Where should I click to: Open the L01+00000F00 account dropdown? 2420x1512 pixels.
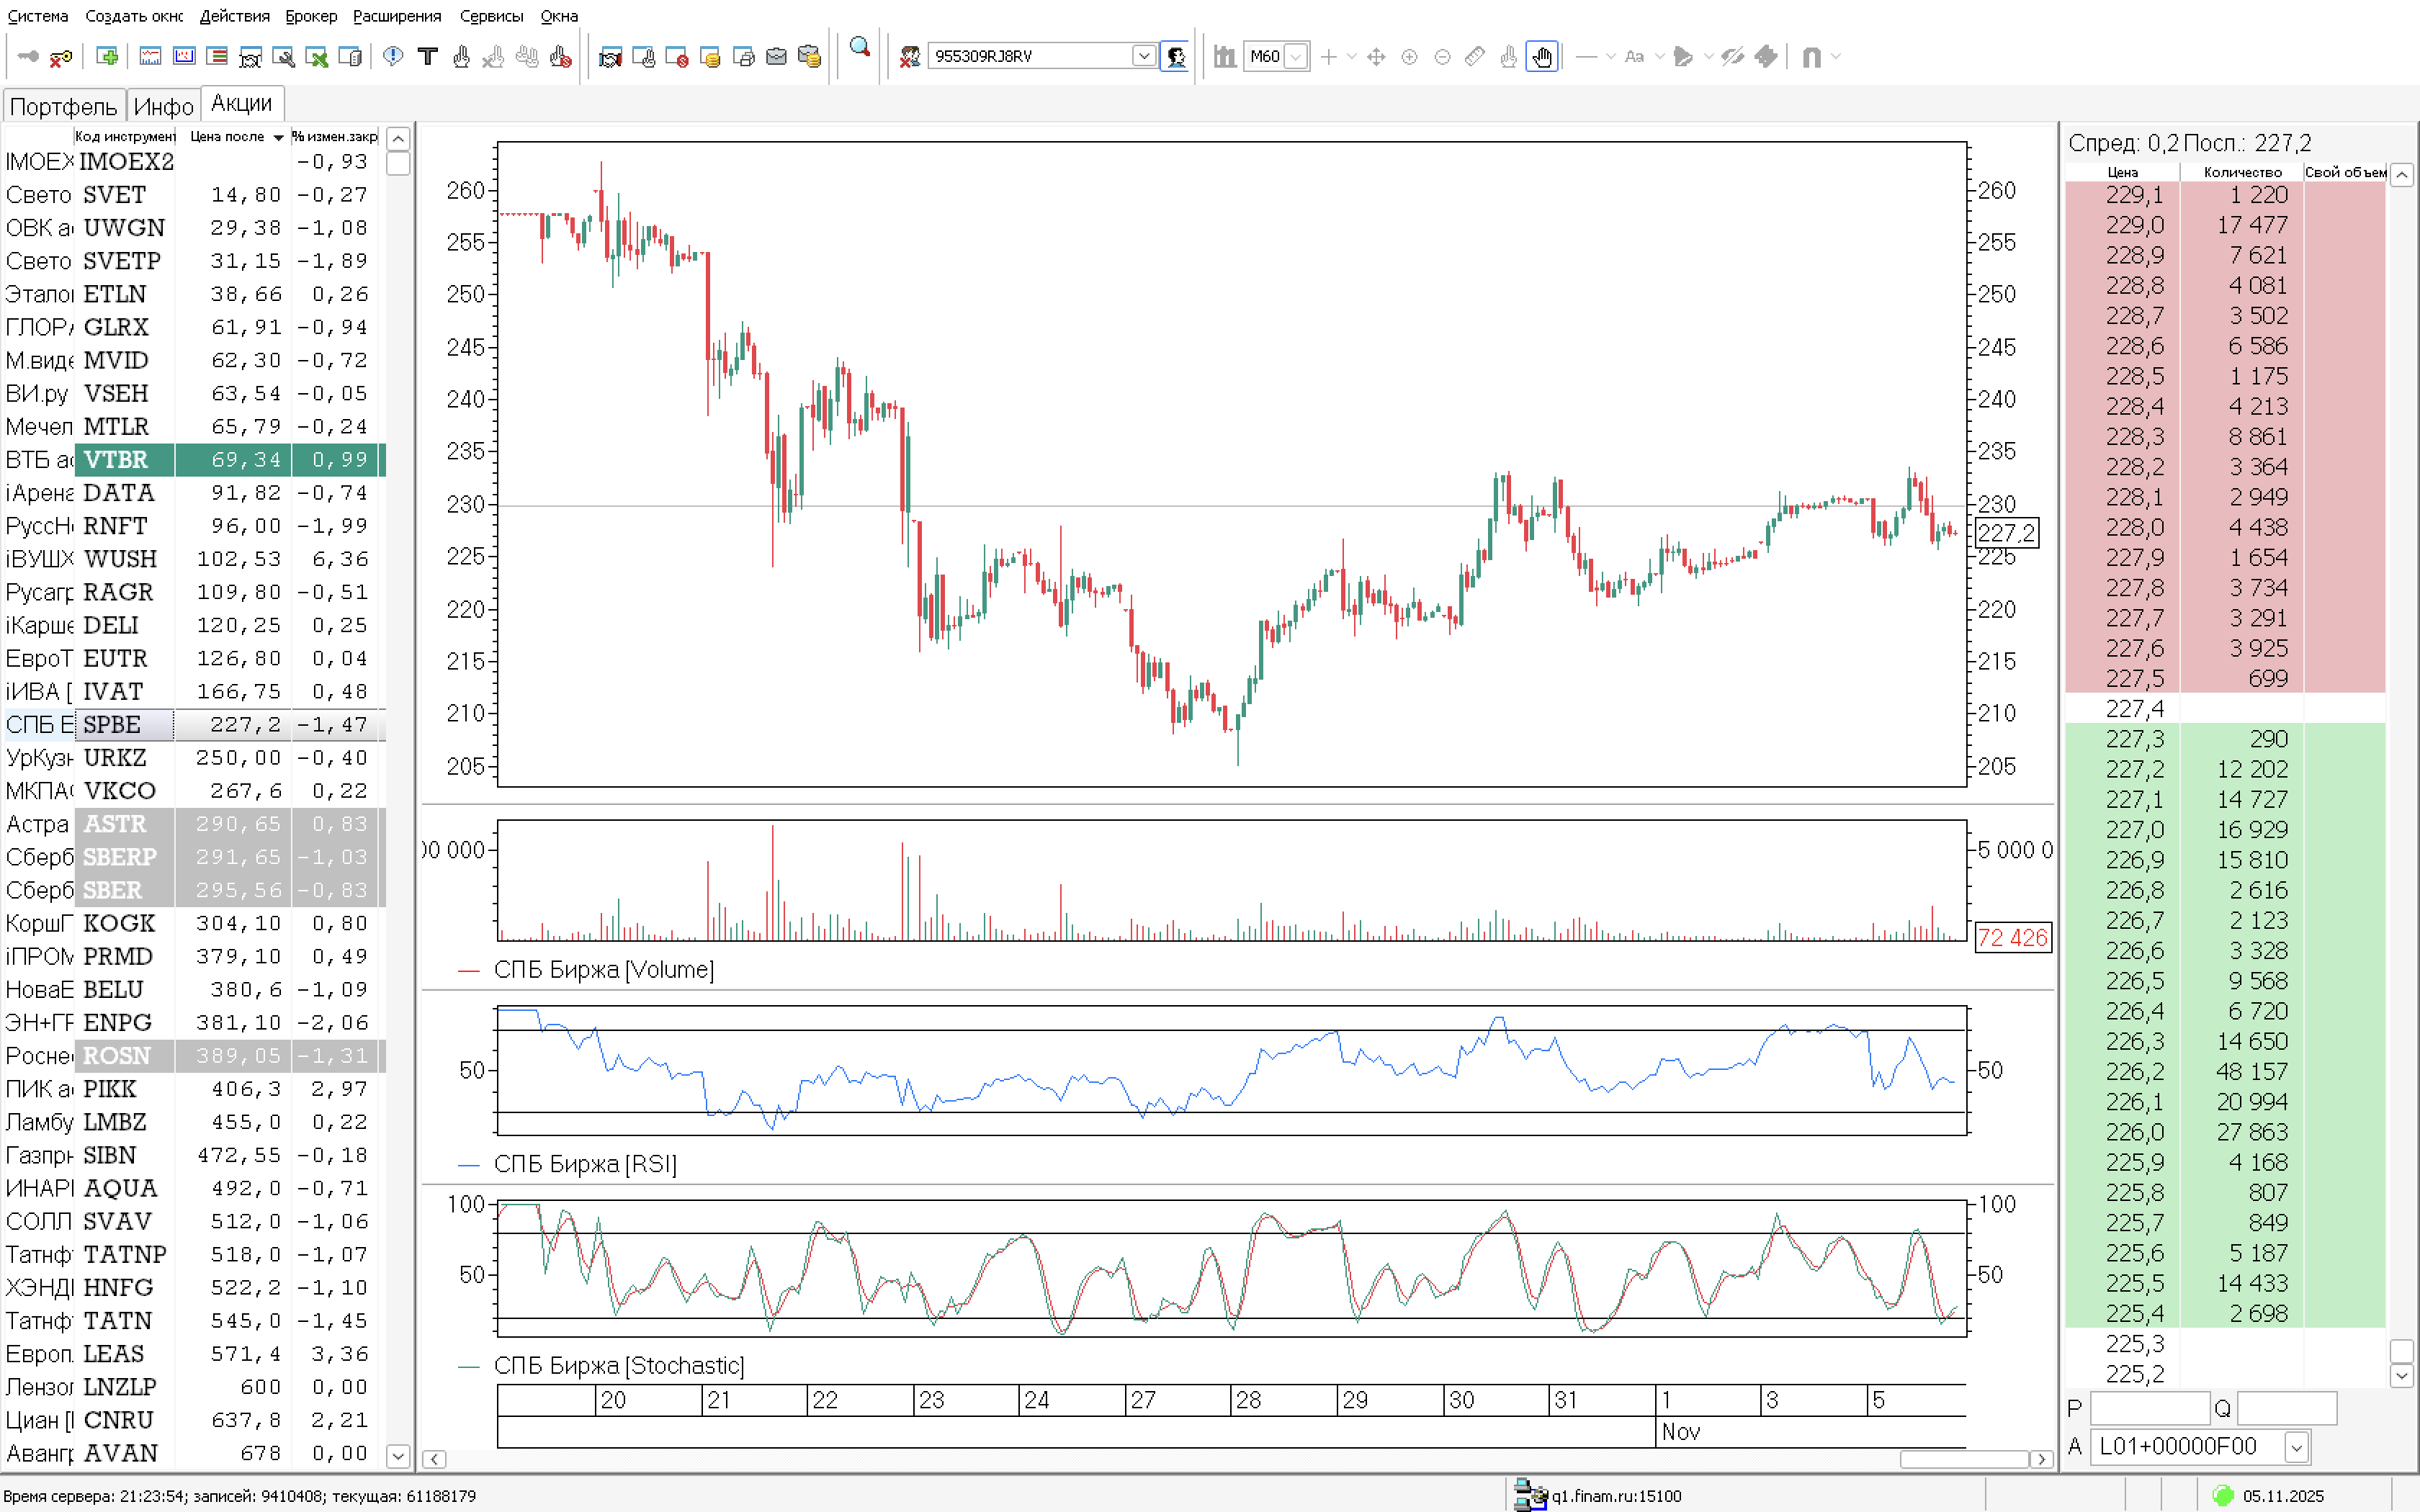2296,1446
